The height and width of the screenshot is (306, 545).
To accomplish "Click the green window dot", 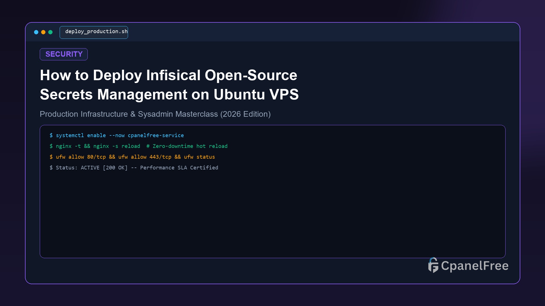I will (x=51, y=32).
